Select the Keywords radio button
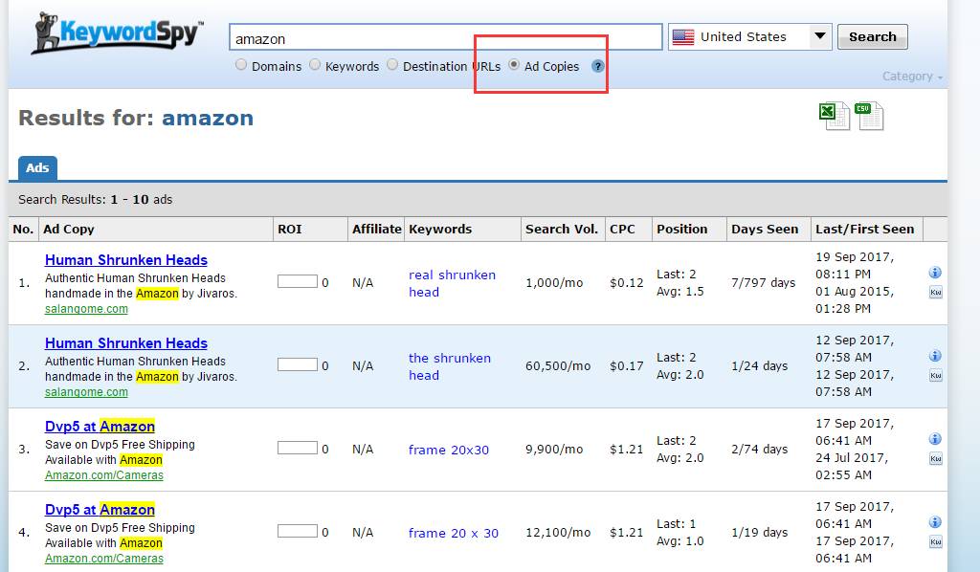 [x=315, y=64]
